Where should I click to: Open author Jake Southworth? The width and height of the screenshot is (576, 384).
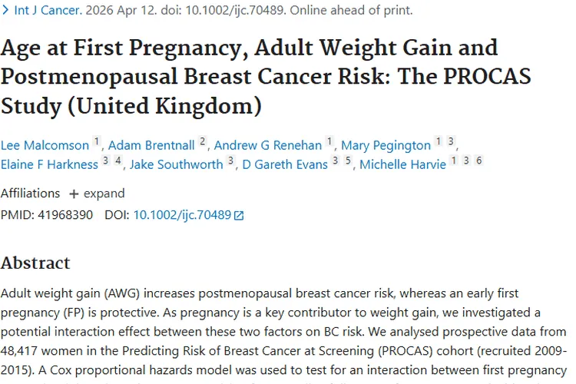tap(177, 164)
